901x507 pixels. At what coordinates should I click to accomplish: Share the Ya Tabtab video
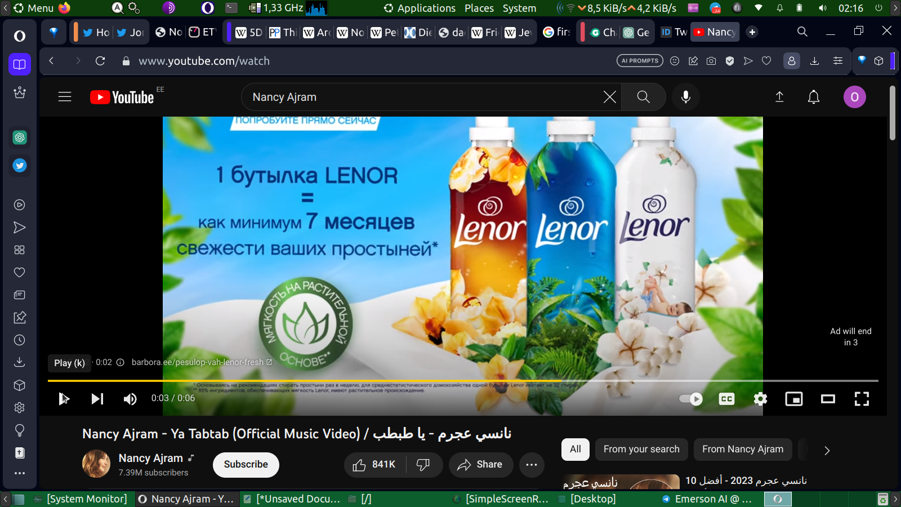pyautogui.click(x=480, y=465)
